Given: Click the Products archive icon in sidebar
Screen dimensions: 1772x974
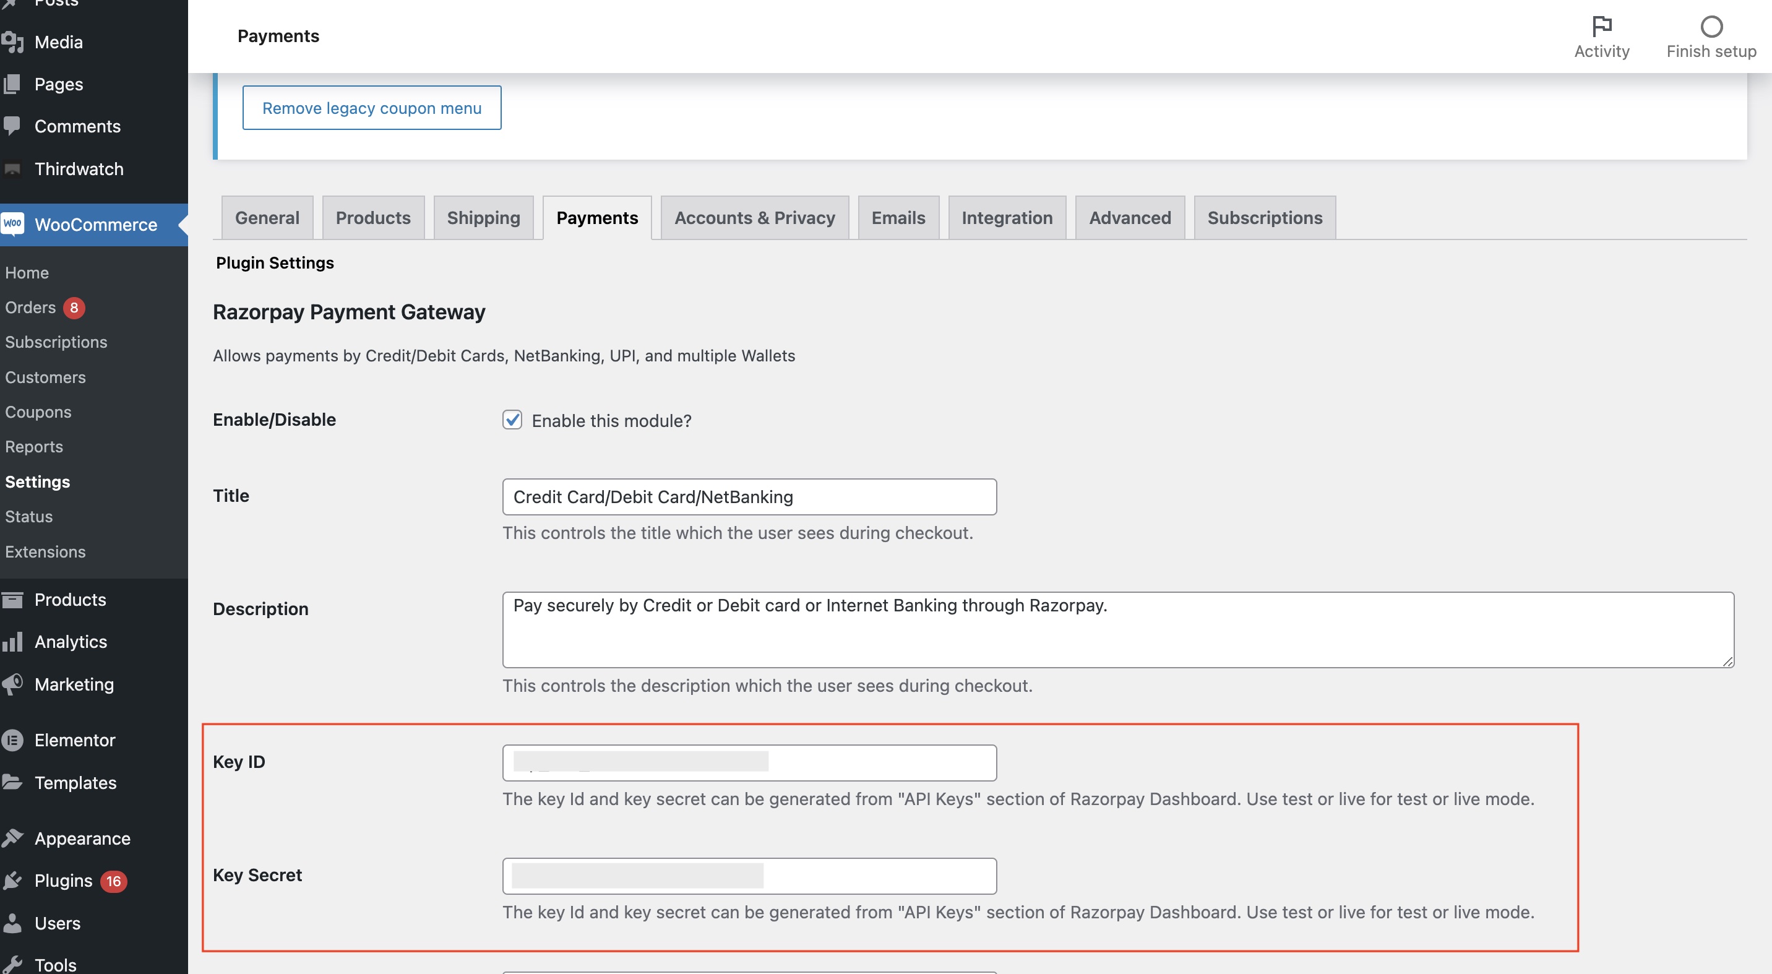Looking at the screenshot, I should [12, 600].
